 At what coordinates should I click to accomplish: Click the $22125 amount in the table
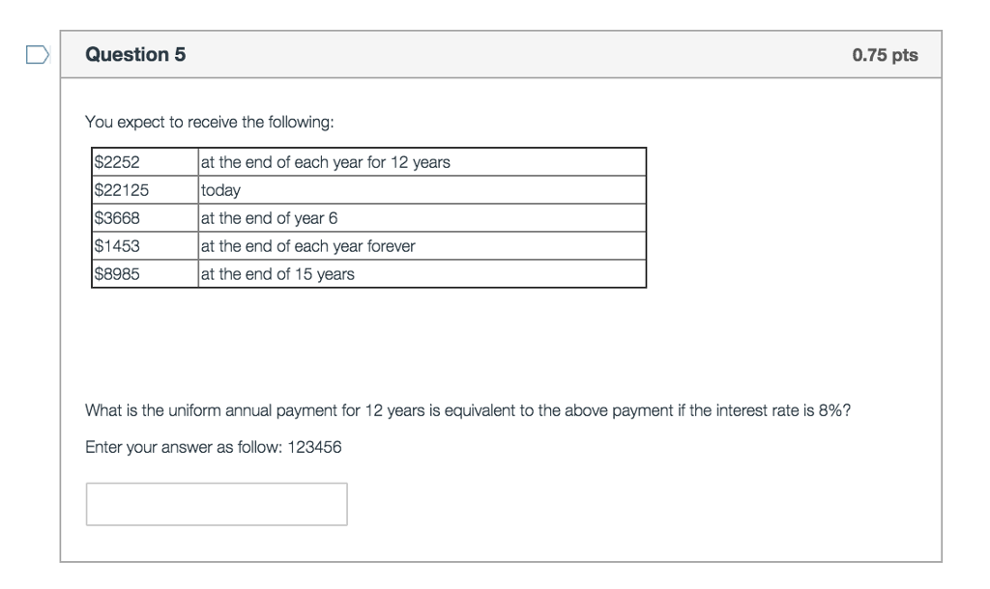click(x=121, y=189)
